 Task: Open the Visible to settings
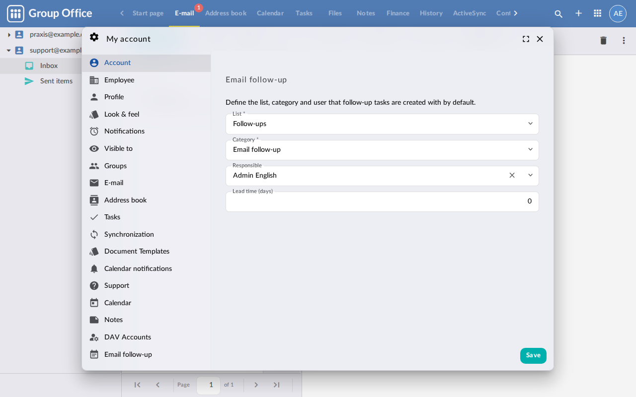[x=146, y=148]
